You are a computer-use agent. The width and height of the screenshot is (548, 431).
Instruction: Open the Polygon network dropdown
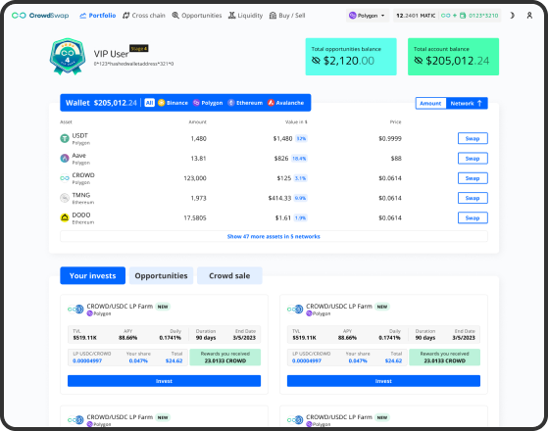point(368,16)
